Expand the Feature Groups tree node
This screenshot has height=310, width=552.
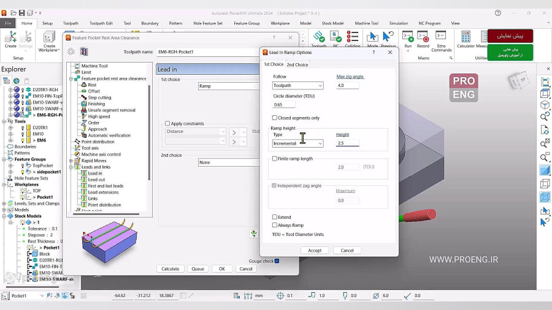pos(4,159)
